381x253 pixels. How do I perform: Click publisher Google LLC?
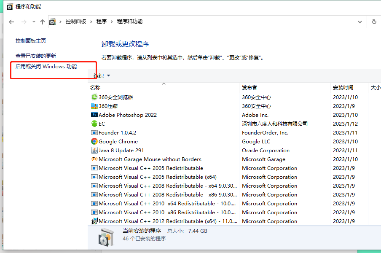point(256,141)
